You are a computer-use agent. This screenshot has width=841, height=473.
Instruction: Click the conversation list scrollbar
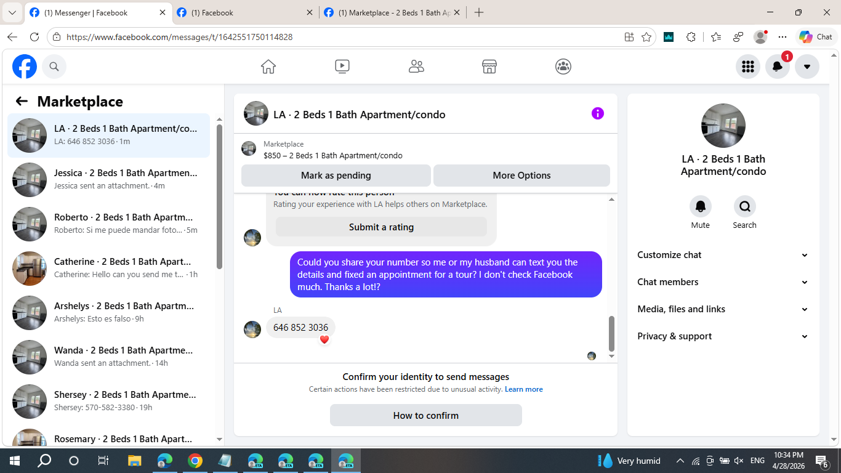[x=220, y=197]
